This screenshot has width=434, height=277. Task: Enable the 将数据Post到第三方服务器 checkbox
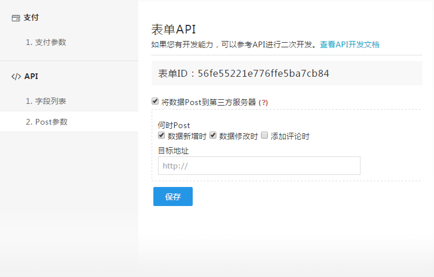tap(155, 102)
